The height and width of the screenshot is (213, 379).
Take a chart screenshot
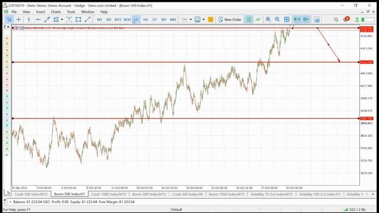pyautogui.click(x=317, y=20)
